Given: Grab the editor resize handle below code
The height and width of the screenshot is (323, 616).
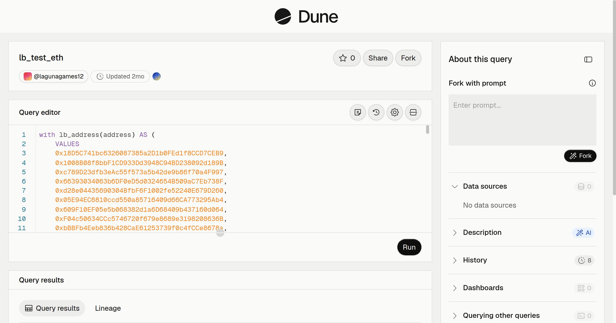Looking at the screenshot, I should click(220, 233).
